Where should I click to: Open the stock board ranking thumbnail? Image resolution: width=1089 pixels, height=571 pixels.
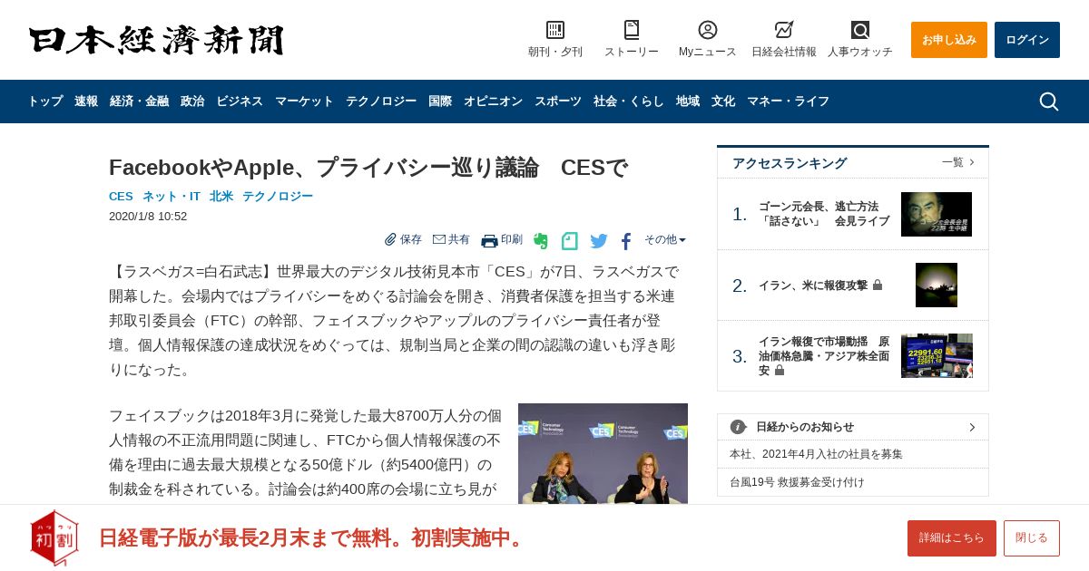pos(937,355)
